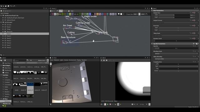Click the Random Seed value field

[176, 41]
